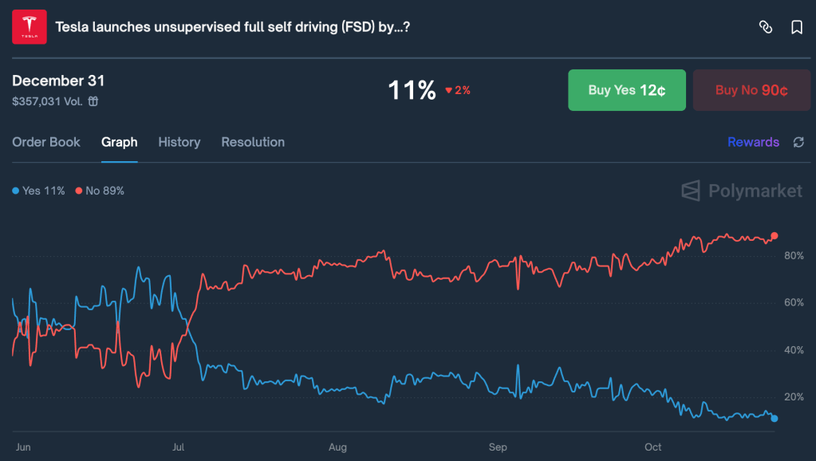Toggle the red No 89% legend series
Screen dimensions: 816x461
coord(100,191)
